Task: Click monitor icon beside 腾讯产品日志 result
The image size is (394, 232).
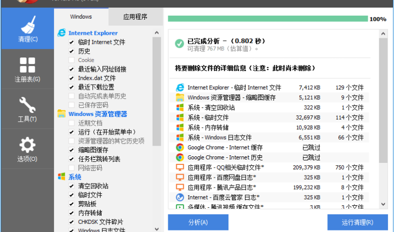Action: [180, 187]
